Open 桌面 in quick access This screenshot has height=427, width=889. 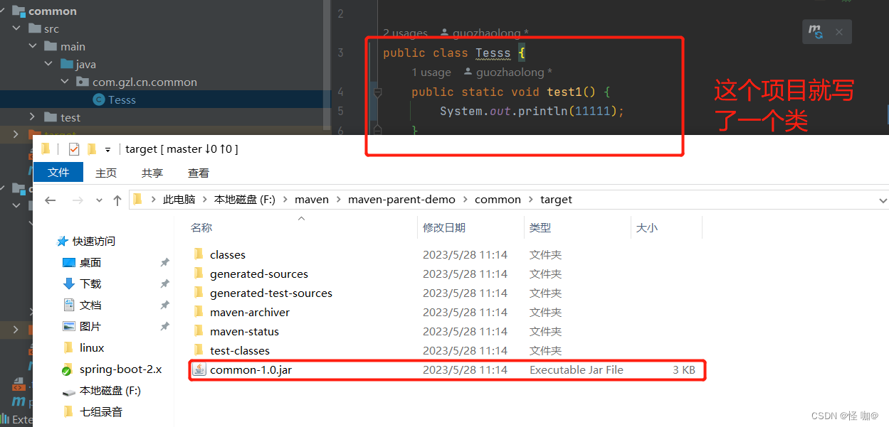(x=90, y=262)
